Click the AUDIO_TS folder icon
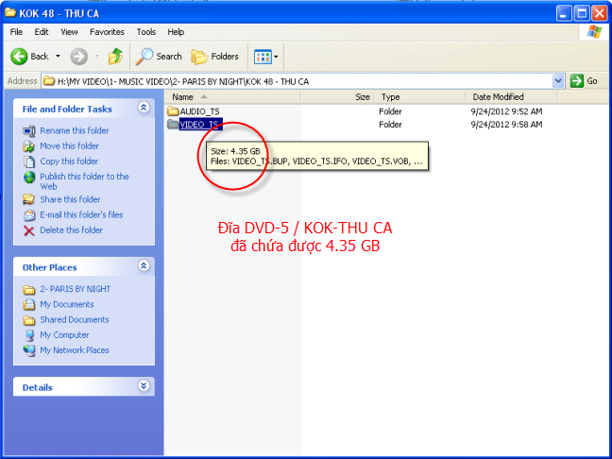Screen dimensions: 612x459 (173, 111)
